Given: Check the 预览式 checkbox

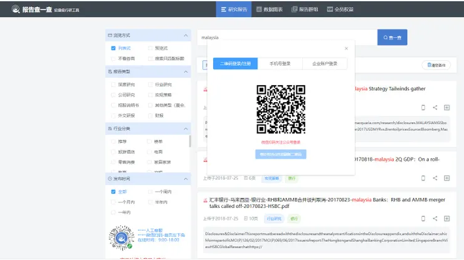Looking at the screenshot, I should pos(150,48).
